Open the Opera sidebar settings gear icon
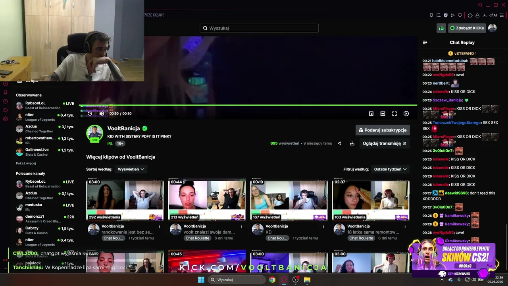 [x=6, y=119]
